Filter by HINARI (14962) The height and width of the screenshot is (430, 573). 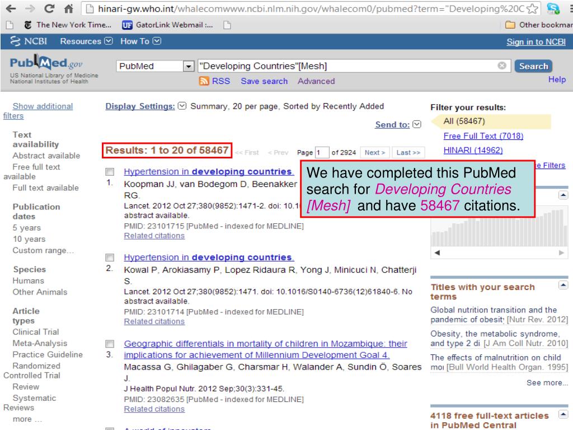(473, 150)
